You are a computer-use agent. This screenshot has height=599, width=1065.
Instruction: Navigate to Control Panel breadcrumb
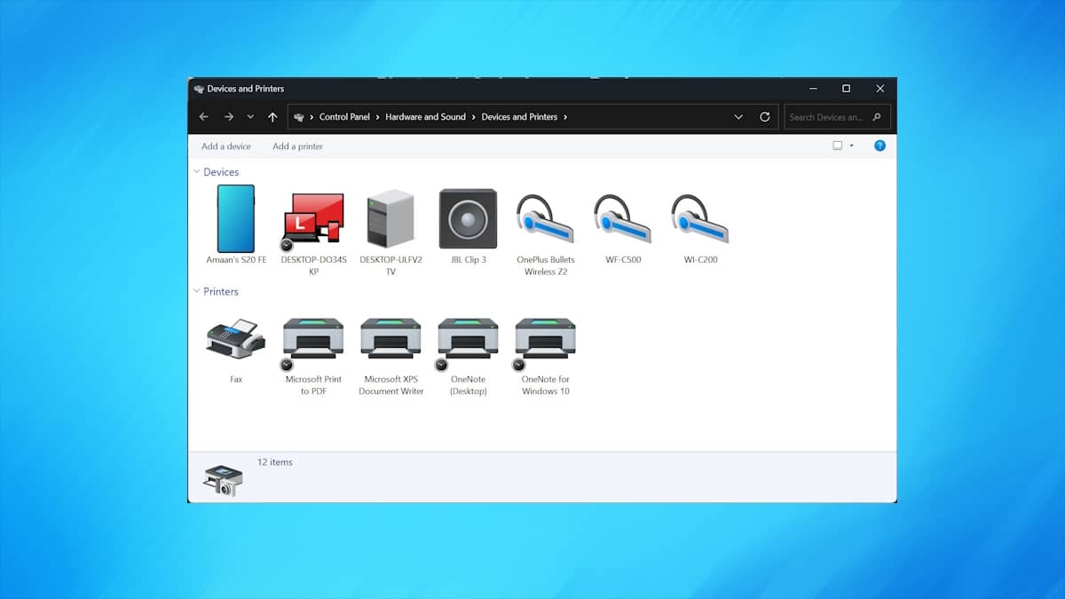(x=344, y=117)
